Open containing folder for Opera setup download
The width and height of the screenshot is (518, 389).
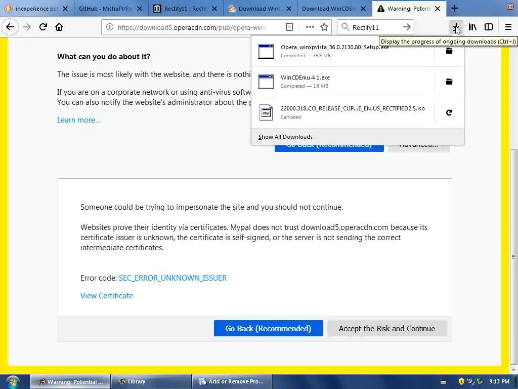449,51
